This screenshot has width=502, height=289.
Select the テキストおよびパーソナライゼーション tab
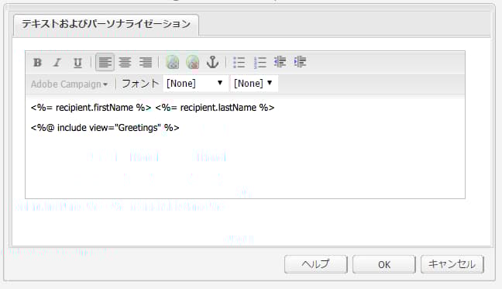click(106, 24)
